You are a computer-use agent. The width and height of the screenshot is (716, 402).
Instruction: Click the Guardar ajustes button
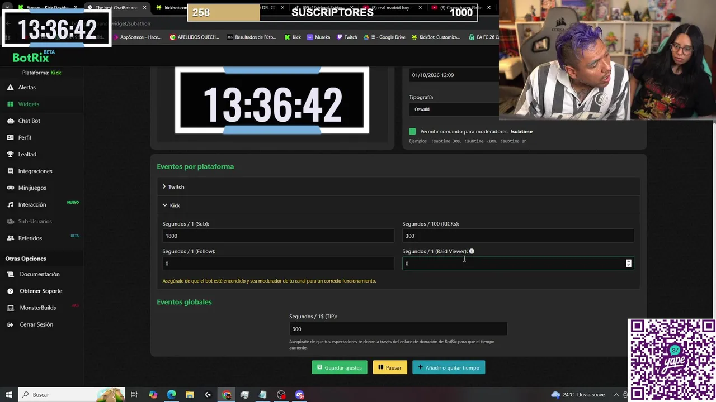340,367
